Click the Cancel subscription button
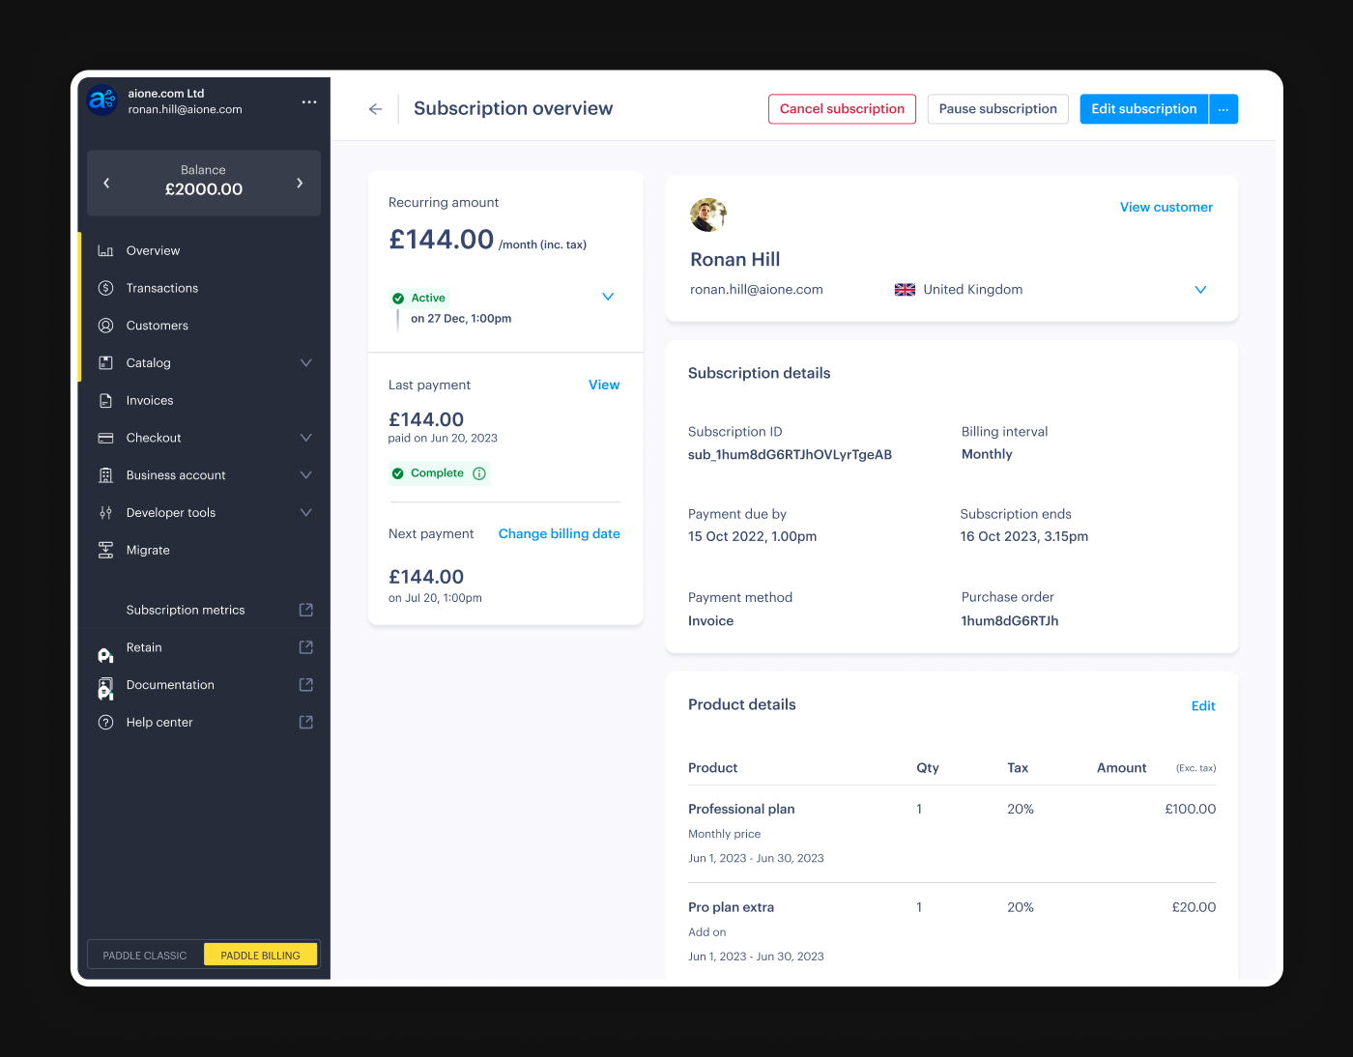Screen dimensions: 1353x1057 pyautogui.click(x=842, y=109)
